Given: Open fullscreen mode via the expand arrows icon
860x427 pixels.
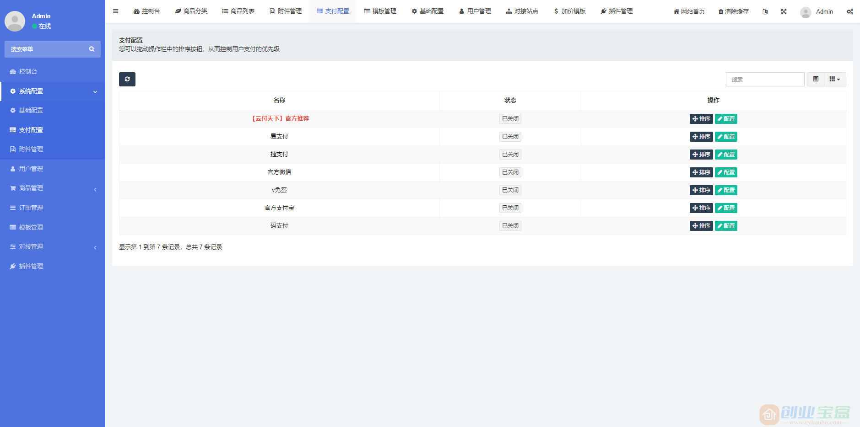Looking at the screenshot, I should pos(784,11).
